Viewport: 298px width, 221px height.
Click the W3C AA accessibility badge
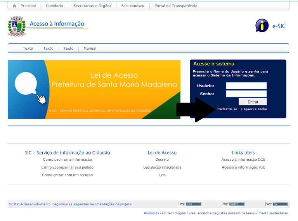click(x=276, y=204)
